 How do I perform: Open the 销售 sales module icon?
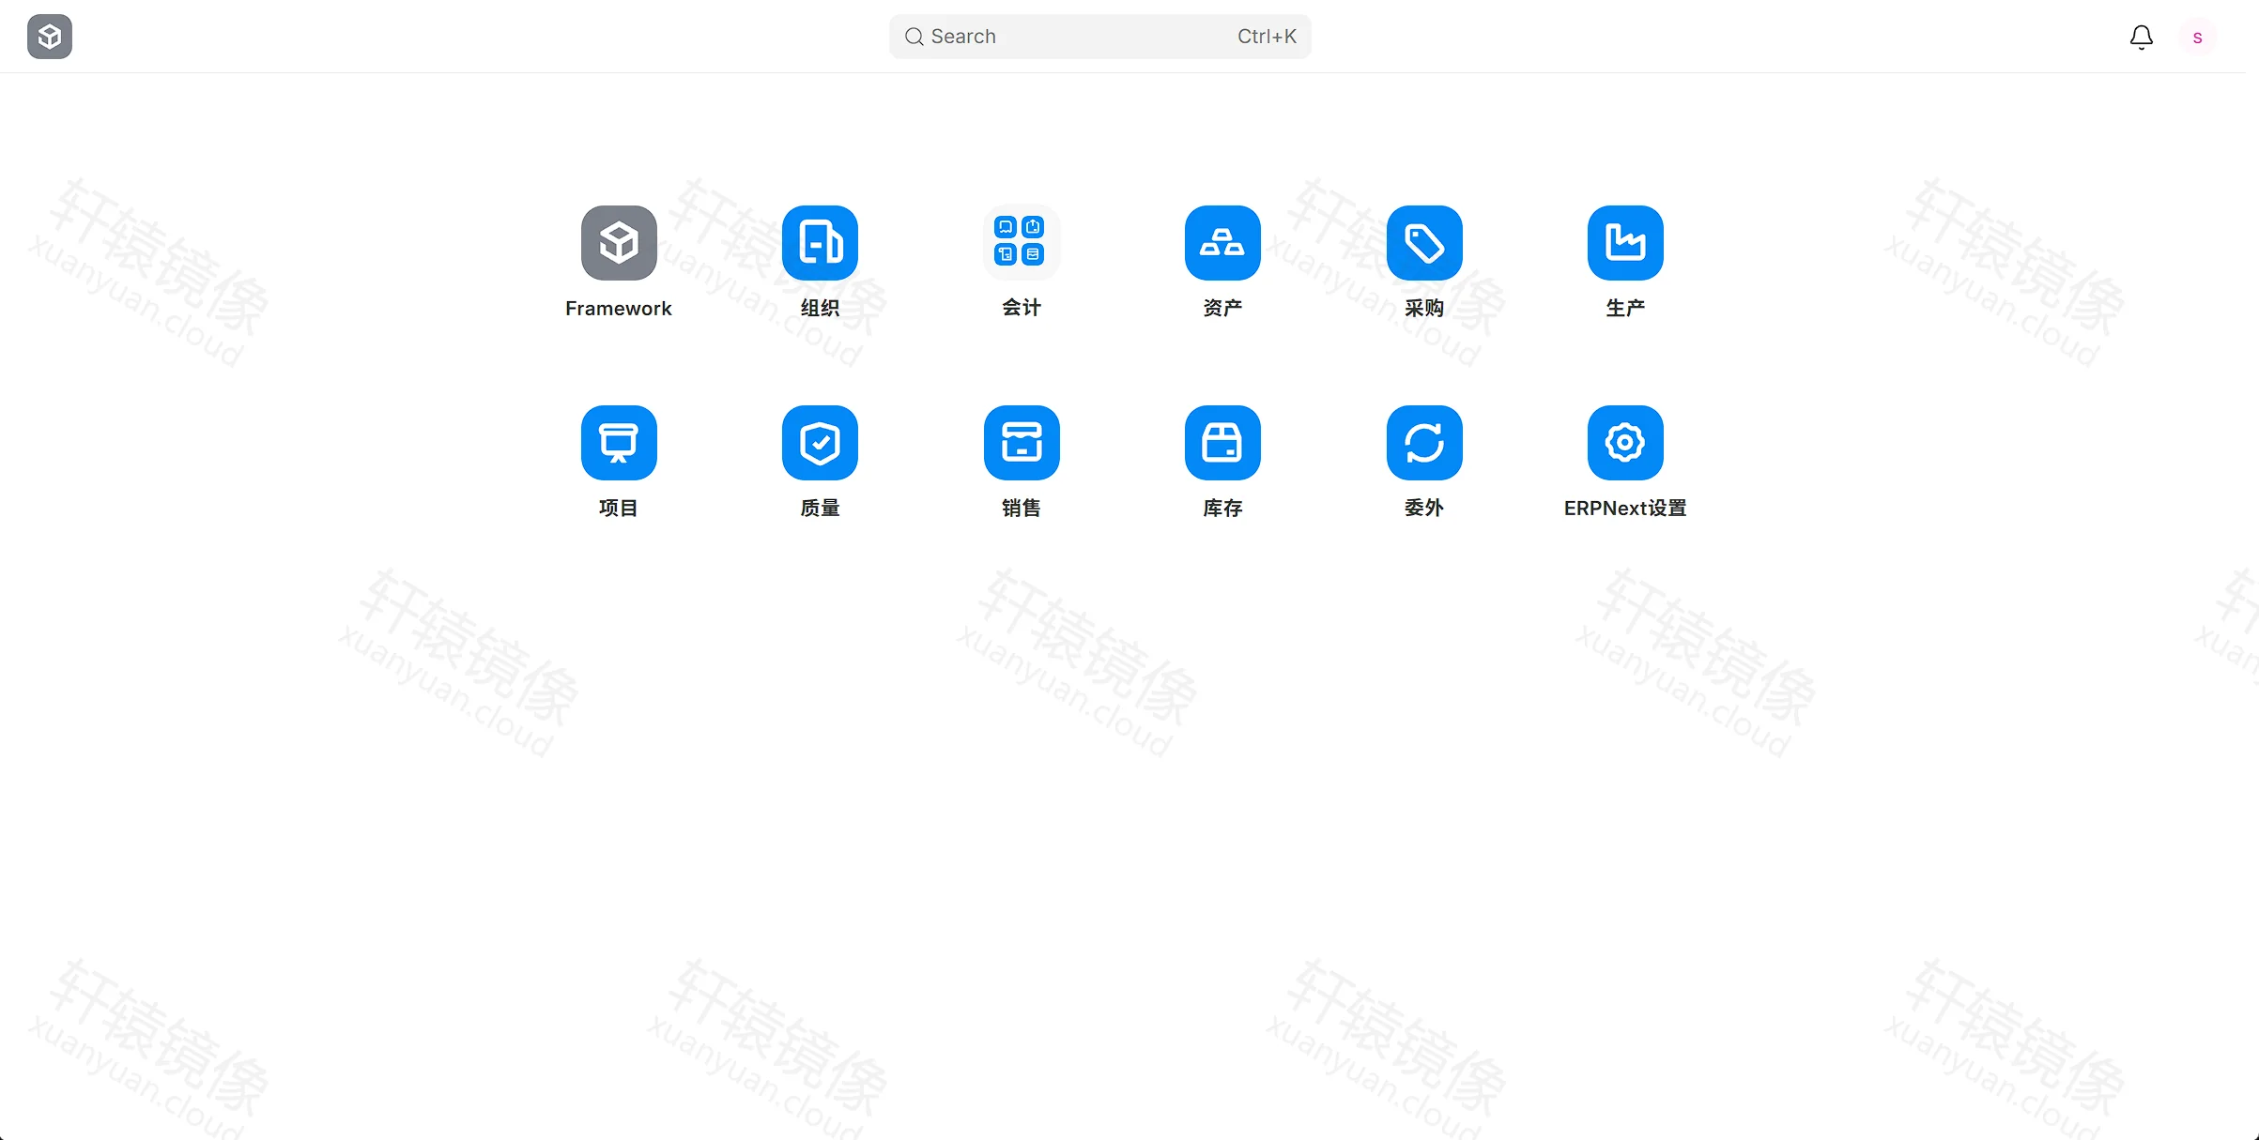pyautogui.click(x=1022, y=443)
